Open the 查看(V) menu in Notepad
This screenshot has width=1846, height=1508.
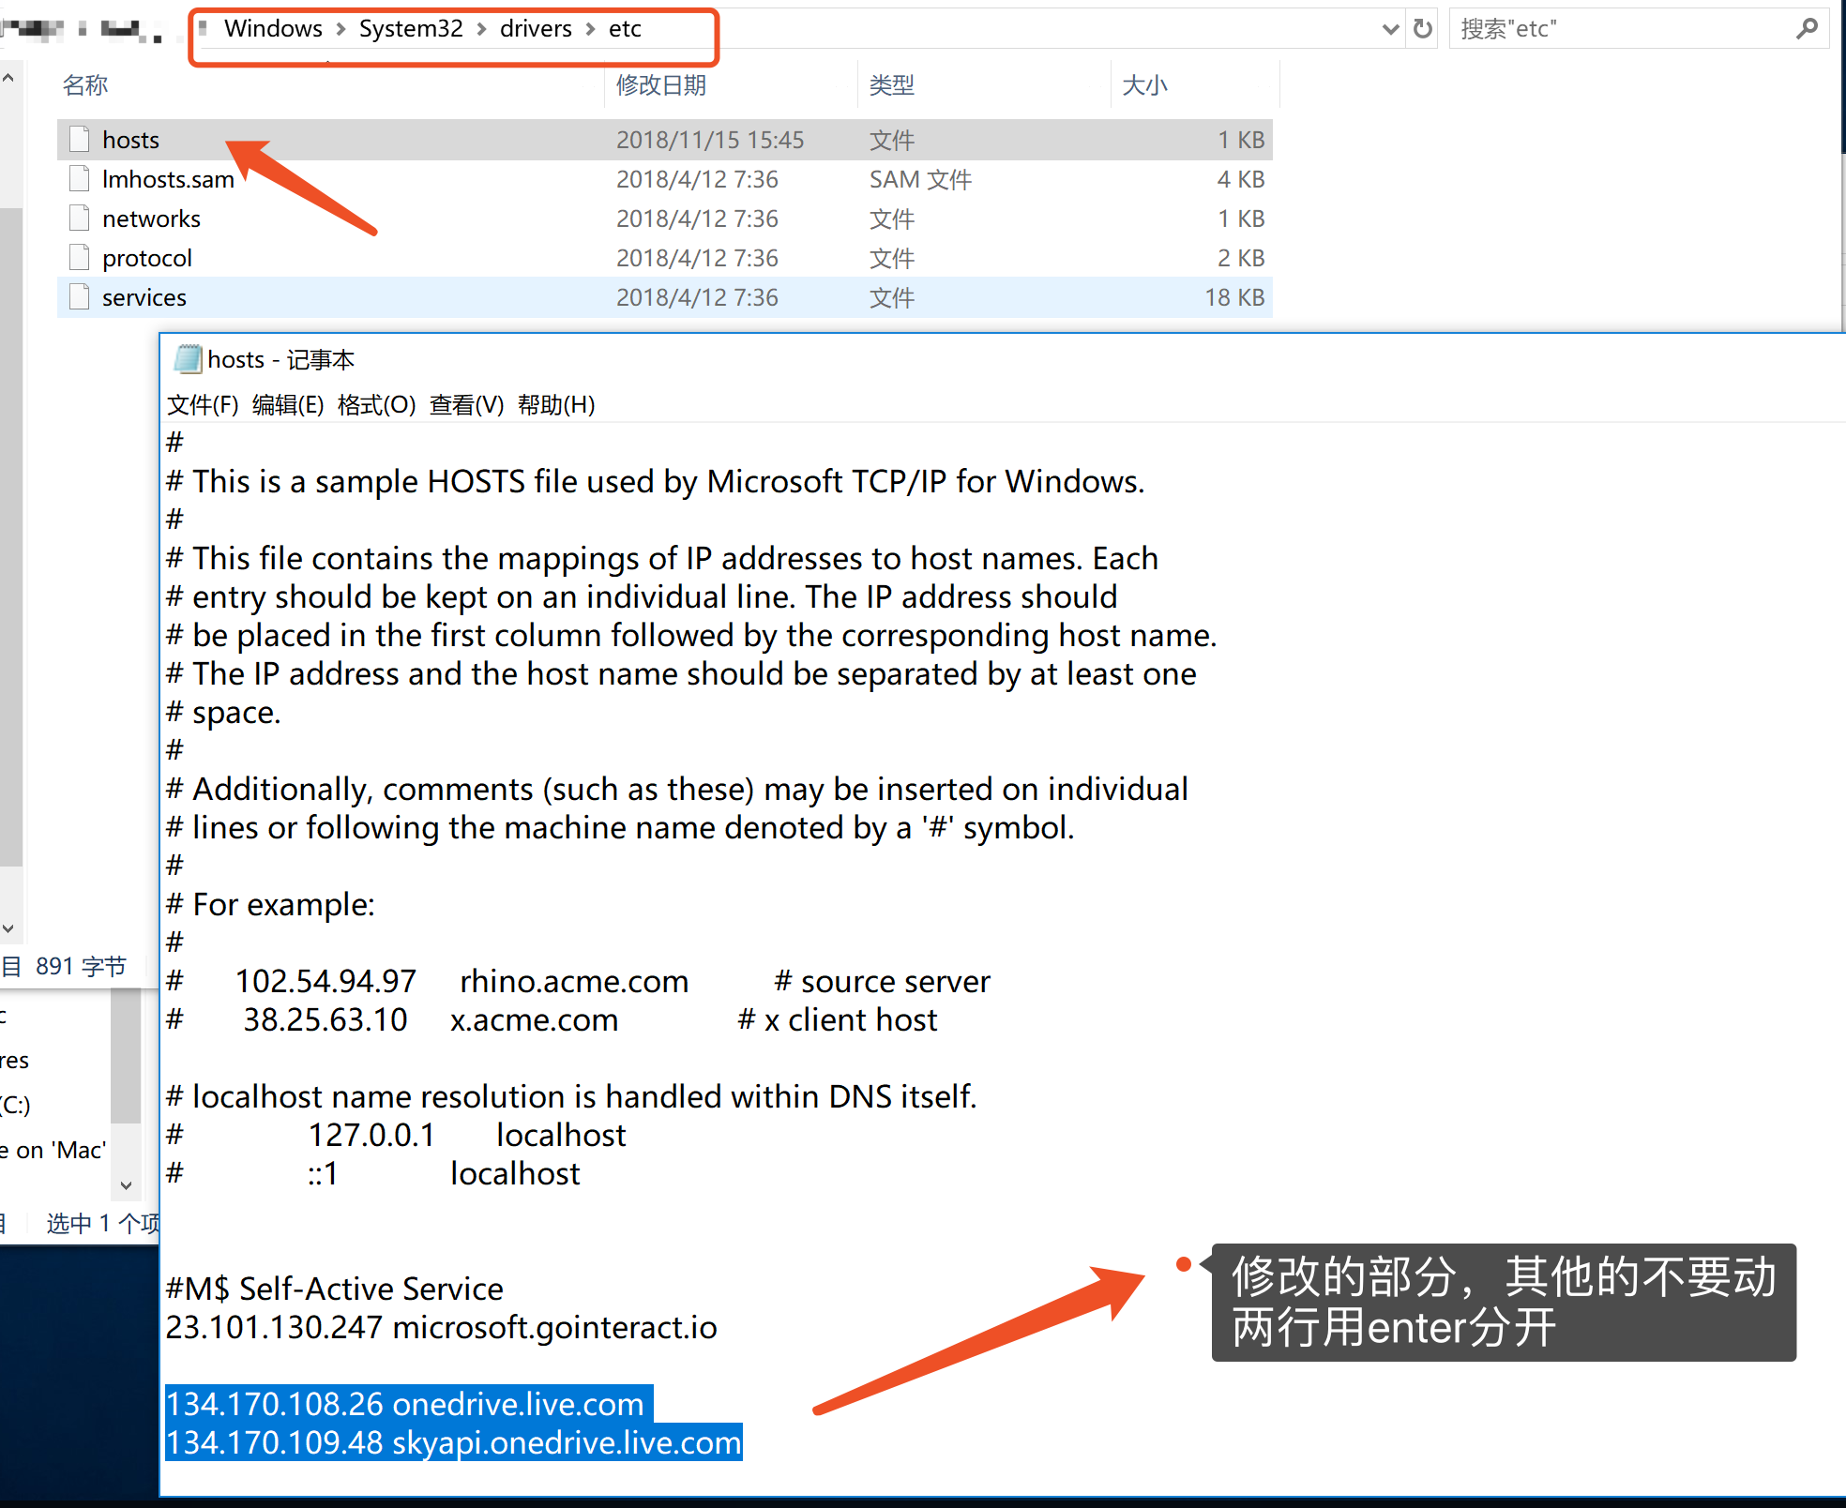coord(466,404)
